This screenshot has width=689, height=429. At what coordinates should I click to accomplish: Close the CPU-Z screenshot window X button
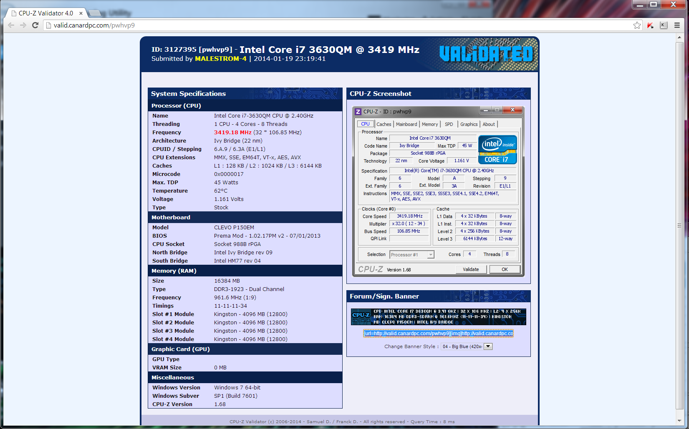(512, 110)
